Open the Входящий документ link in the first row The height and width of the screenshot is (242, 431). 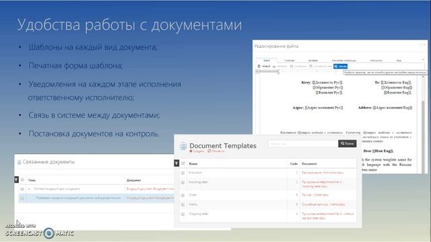150,189
